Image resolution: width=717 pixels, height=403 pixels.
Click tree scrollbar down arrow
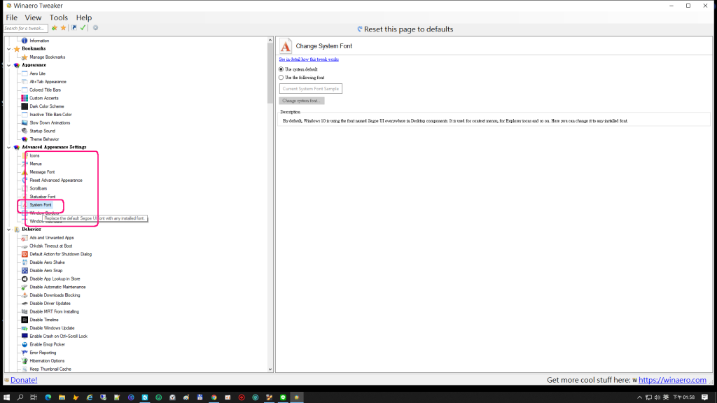[270, 369]
